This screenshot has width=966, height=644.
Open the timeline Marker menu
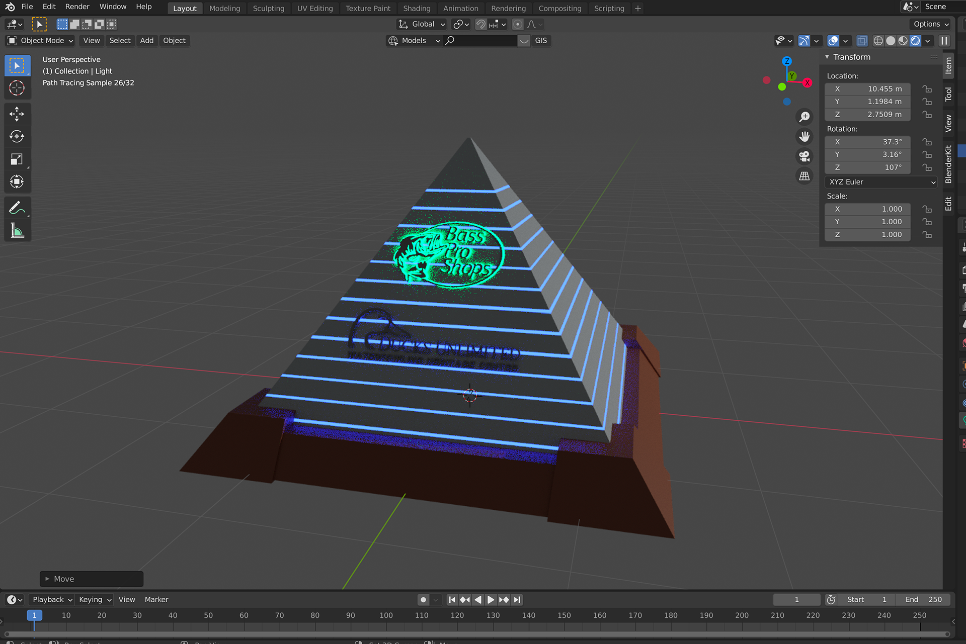pyautogui.click(x=156, y=600)
